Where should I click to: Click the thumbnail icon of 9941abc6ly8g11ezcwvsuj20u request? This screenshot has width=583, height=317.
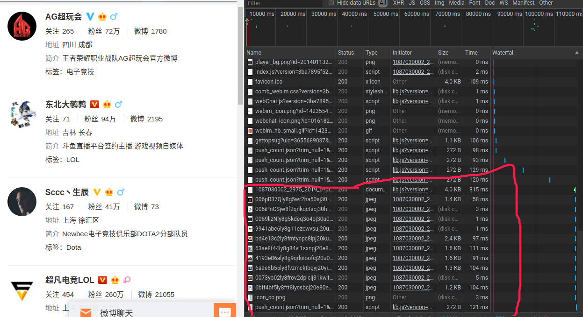[x=250, y=229]
